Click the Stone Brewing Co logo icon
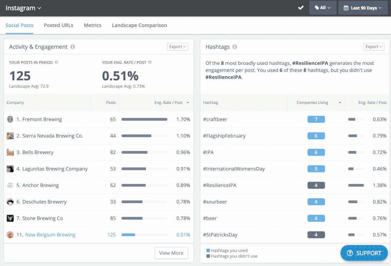The height and width of the screenshot is (266, 391). tap(10, 218)
